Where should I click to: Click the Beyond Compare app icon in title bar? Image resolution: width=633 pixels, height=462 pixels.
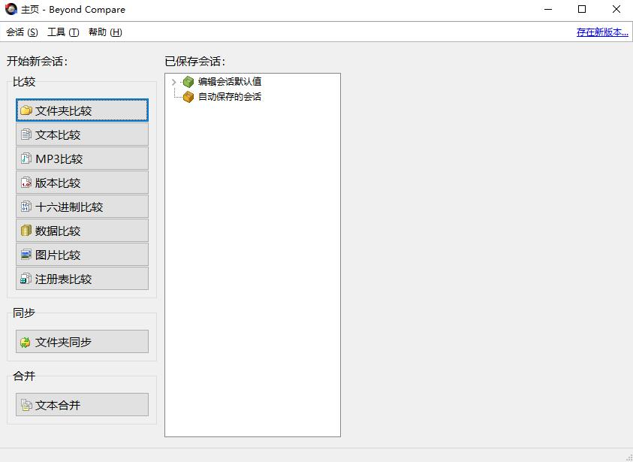pos(11,9)
